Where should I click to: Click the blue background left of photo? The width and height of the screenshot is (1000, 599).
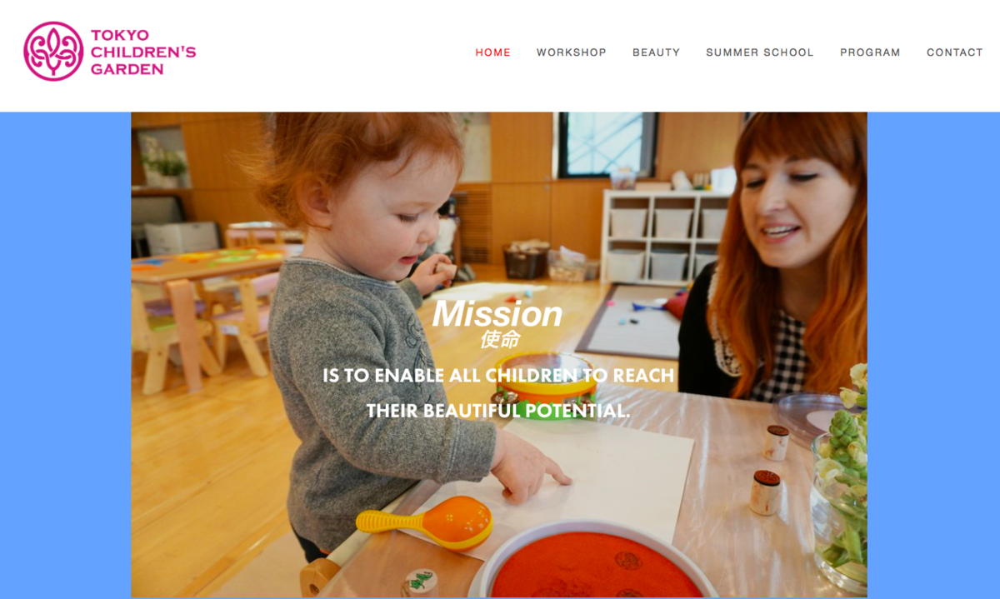65,355
